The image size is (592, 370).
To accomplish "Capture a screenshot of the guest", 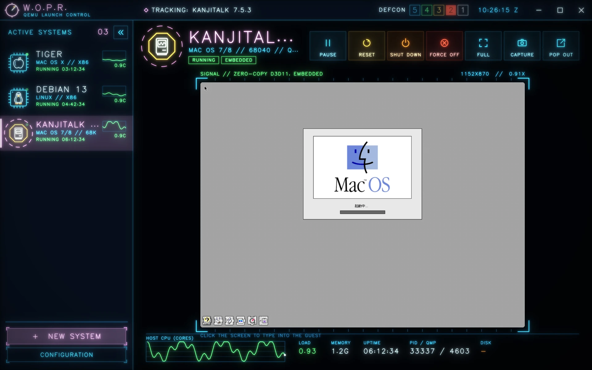I will click(522, 46).
